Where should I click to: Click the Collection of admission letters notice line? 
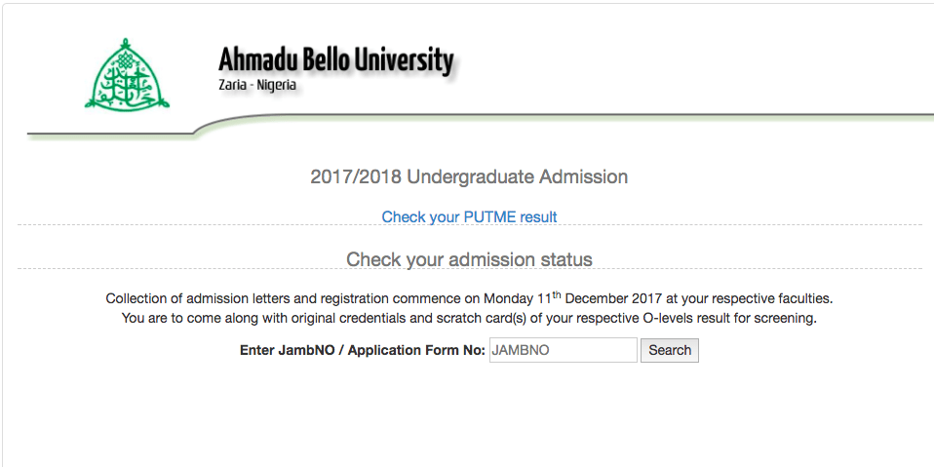pyautogui.click(x=469, y=297)
